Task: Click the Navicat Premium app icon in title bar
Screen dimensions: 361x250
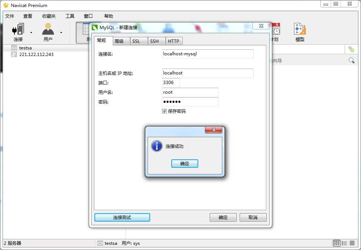Action: pos(6,5)
